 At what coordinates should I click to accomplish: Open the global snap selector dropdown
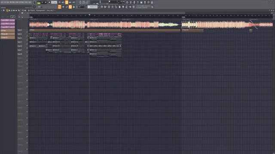click(x=81, y=7)
